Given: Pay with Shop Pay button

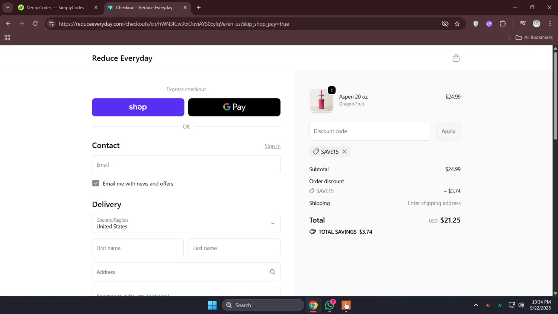Looking at the screenshot, I should click(138, 107).
